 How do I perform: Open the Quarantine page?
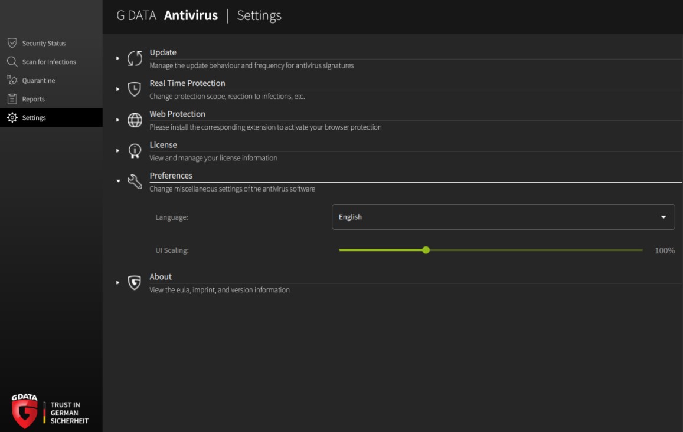pos(51,81)
